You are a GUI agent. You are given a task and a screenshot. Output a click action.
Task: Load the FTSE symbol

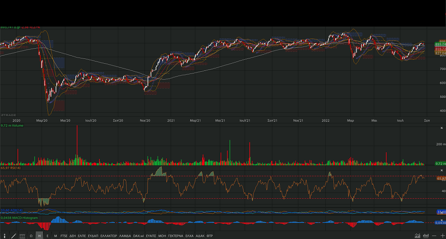click(x=64, y=236)
